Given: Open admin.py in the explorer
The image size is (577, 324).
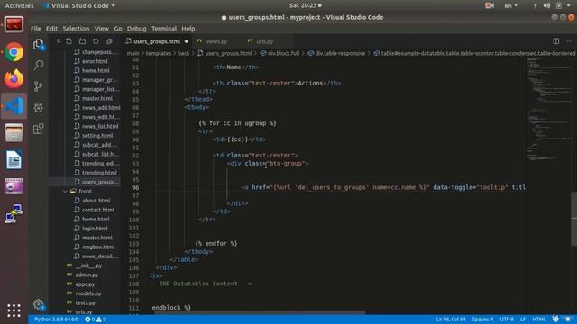Looking at the screenshot, I should pos(87,274).
